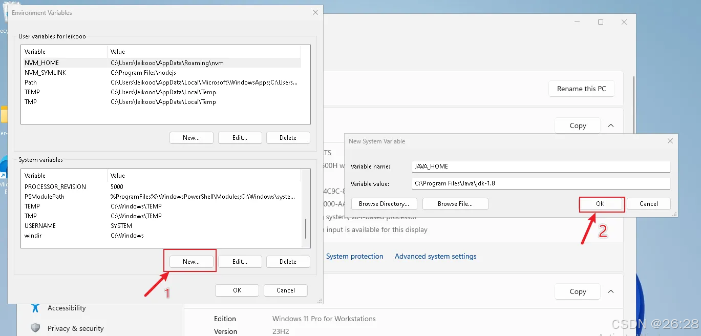Select PROCESSOR_REVISION system variable
The image size is (701, 336).
(161, 187)
